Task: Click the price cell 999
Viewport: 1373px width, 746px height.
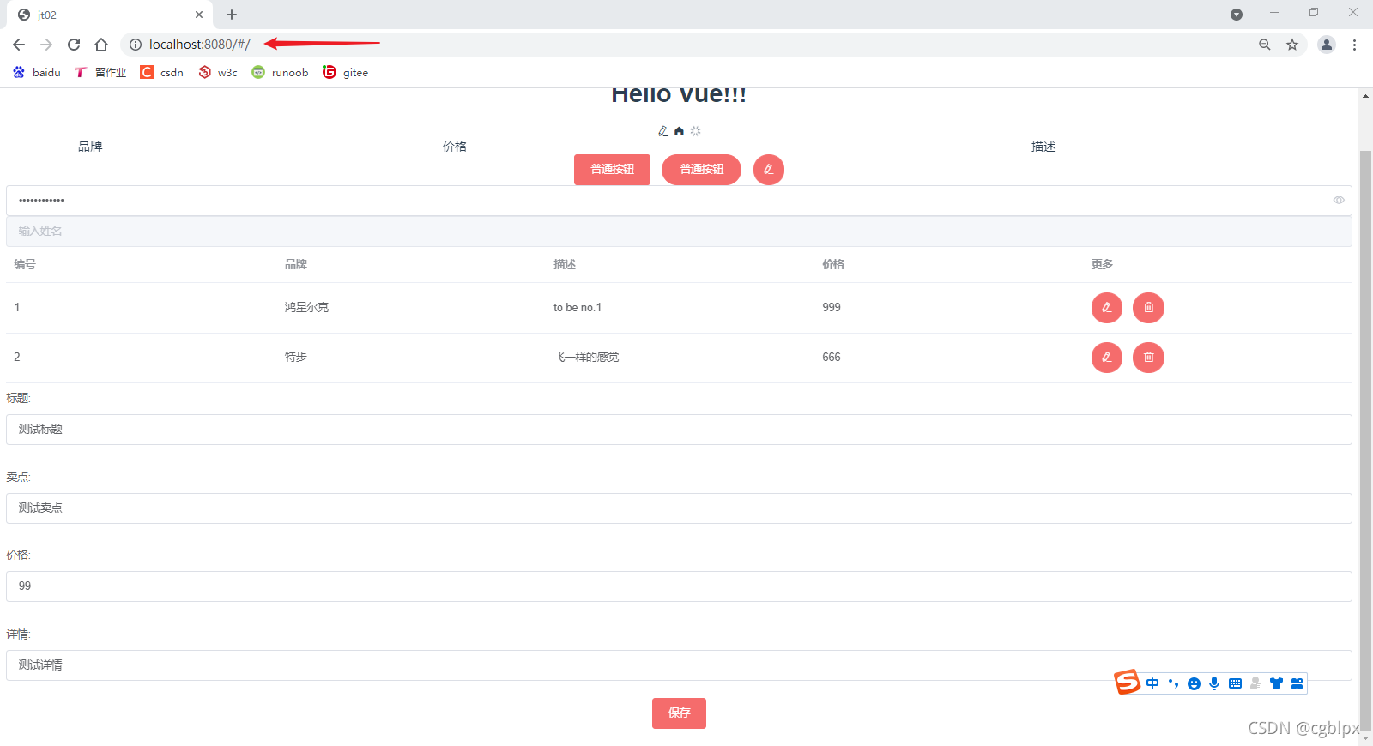Action: click(x=832, y=307)
